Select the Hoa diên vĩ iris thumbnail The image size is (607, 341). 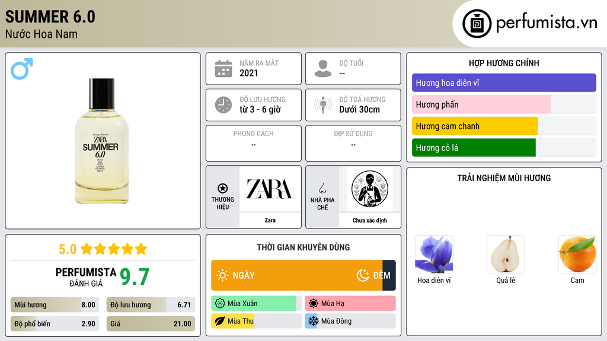[434, 255]
